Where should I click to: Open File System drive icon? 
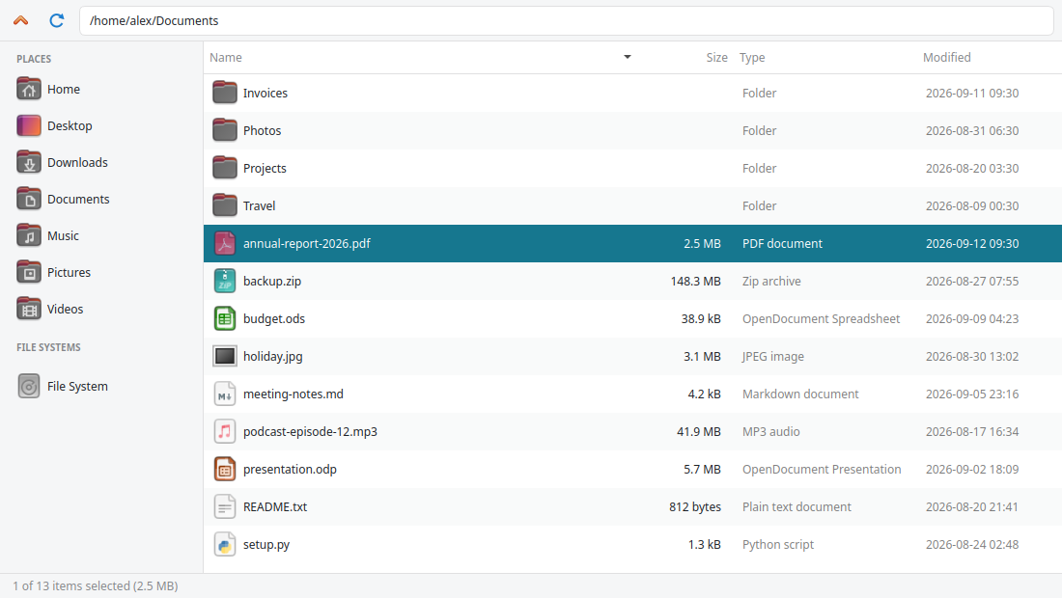point(28,386)
